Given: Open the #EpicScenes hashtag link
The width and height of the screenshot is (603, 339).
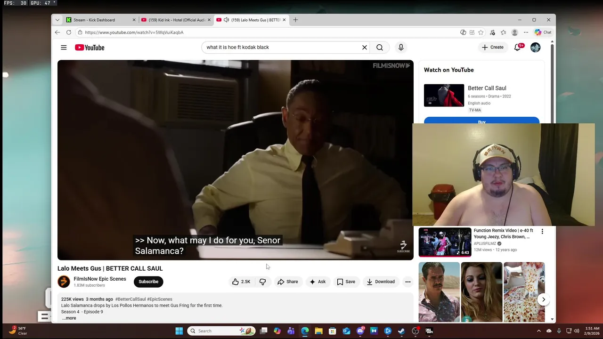Looking at the screenshot, I should click(x=160, y=299).
